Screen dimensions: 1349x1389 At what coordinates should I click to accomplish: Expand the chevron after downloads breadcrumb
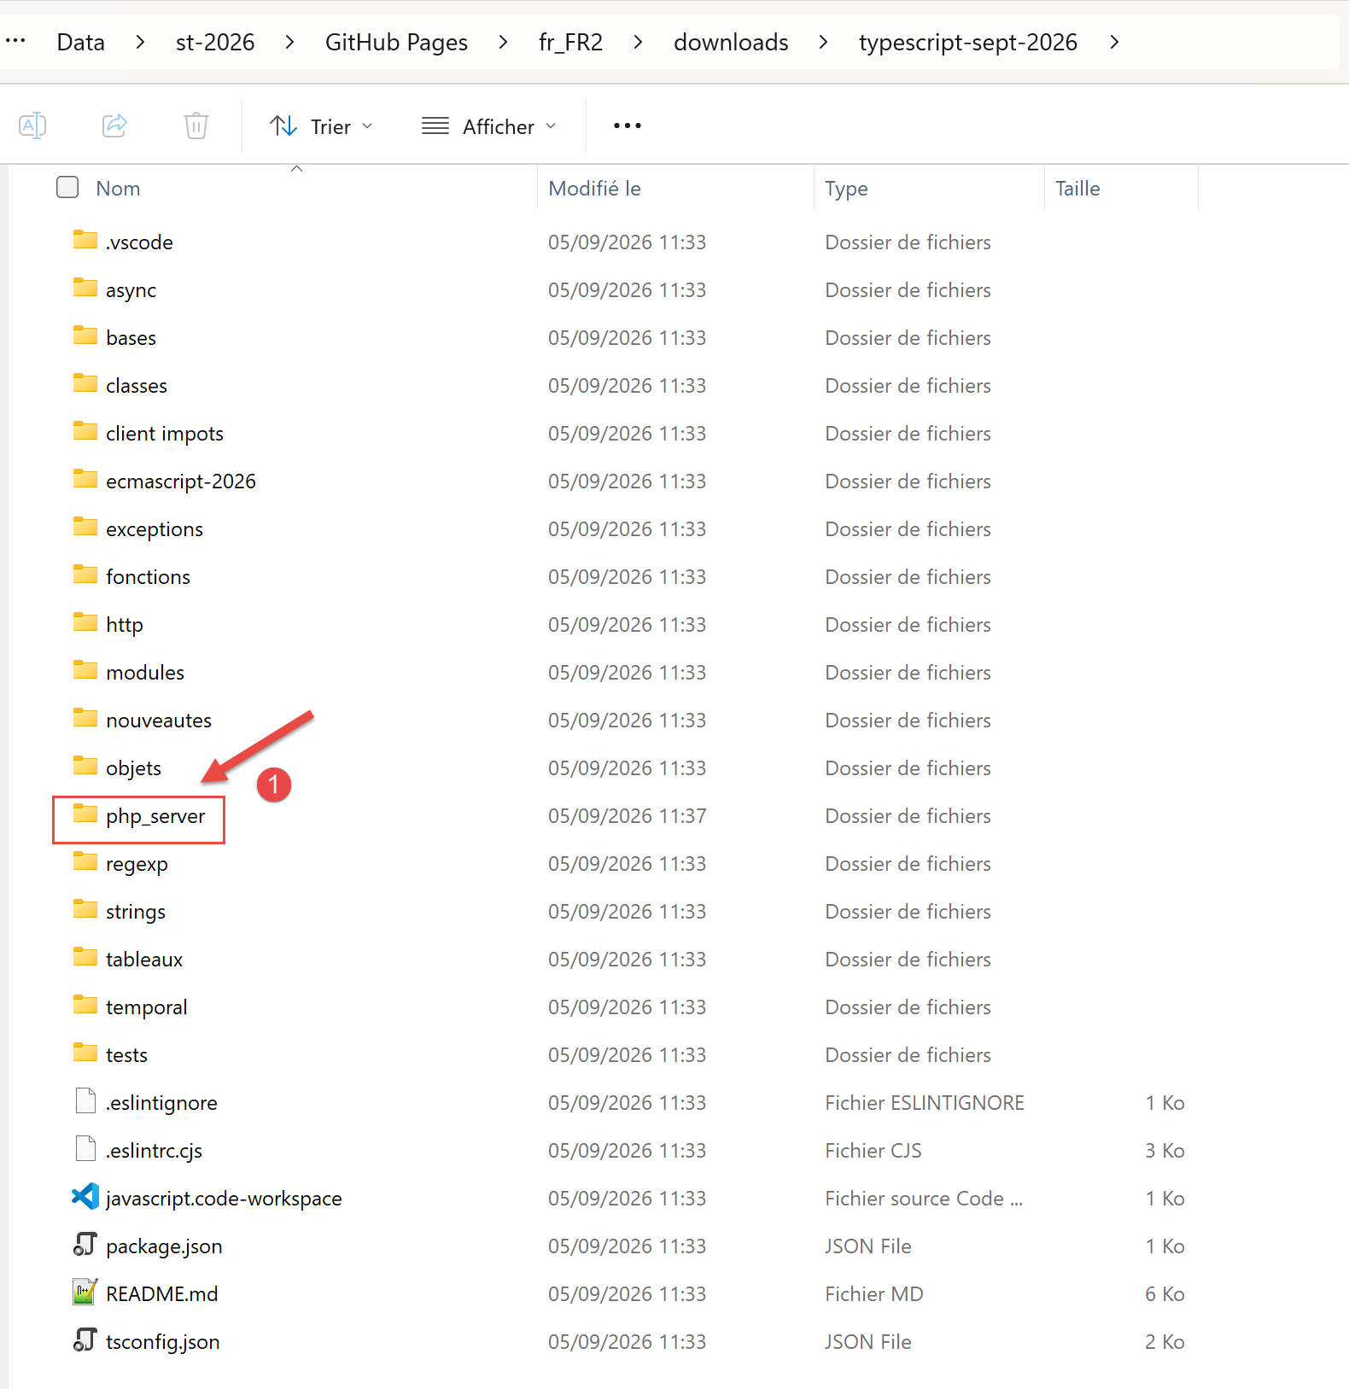823,42
